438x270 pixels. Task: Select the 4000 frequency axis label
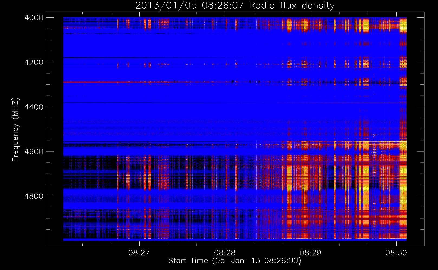[x=34, y=18]
